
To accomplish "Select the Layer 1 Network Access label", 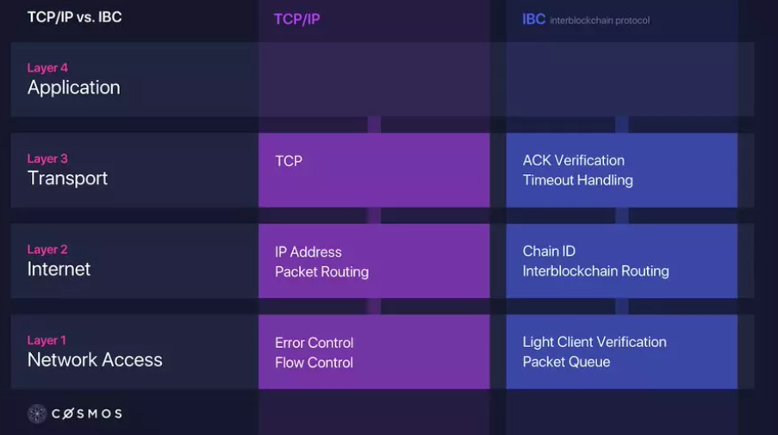I will click(x=95, y=351).
